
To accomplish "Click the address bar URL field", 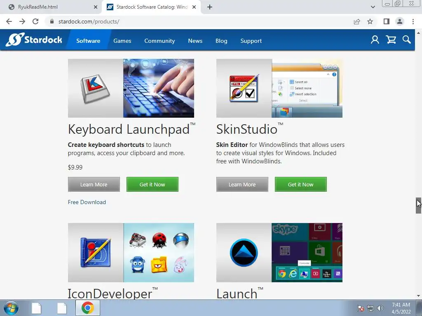I will coord(199,21).
